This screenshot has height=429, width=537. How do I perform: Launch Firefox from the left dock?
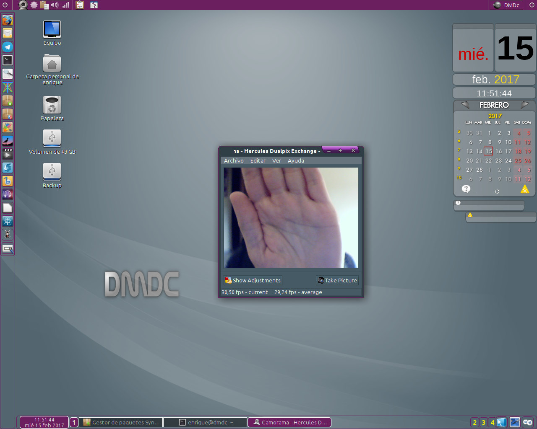(8, 20)
